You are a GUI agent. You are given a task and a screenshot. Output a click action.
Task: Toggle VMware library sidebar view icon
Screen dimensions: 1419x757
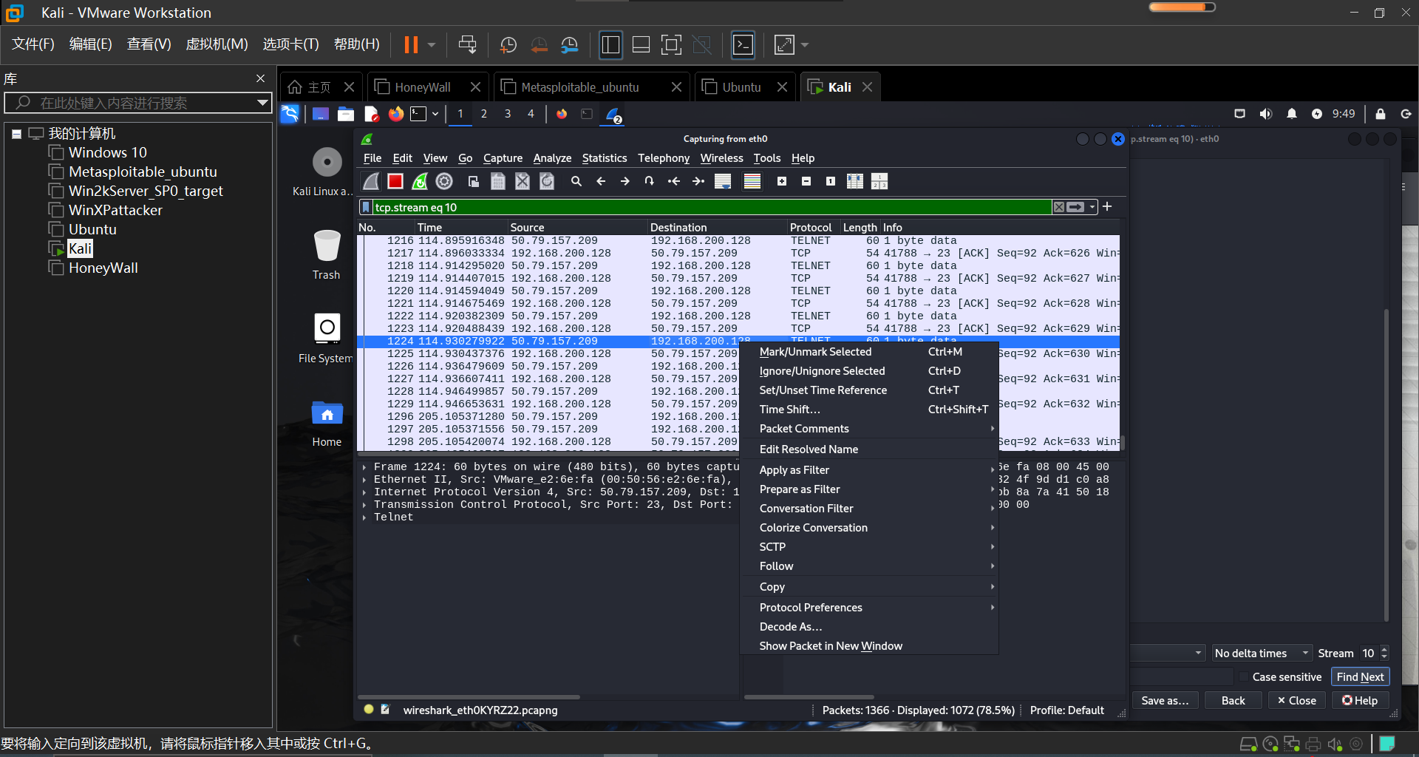click(610, 45)
